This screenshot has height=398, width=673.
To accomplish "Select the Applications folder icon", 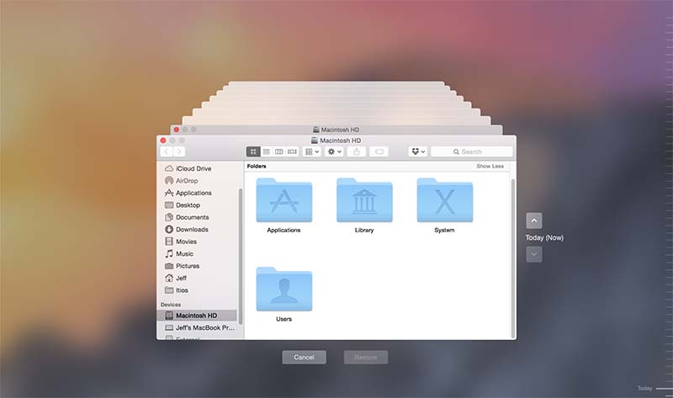I will (x=284, y=200).
